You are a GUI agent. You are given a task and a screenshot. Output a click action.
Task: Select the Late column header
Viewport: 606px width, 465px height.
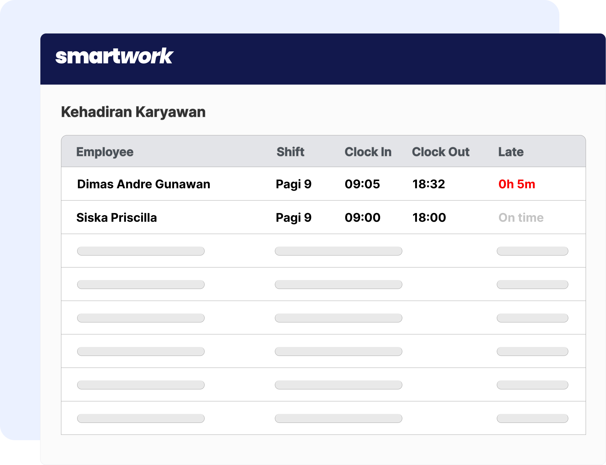point(511,152)
